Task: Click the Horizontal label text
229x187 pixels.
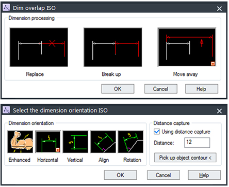Action: coord(48,160)
